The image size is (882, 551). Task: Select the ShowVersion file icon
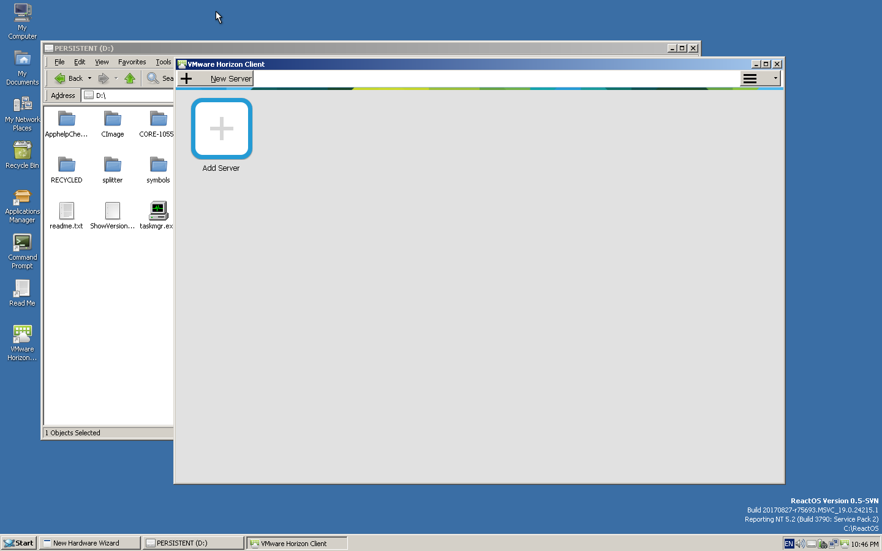pyautogui.click(x=113, y=210)
